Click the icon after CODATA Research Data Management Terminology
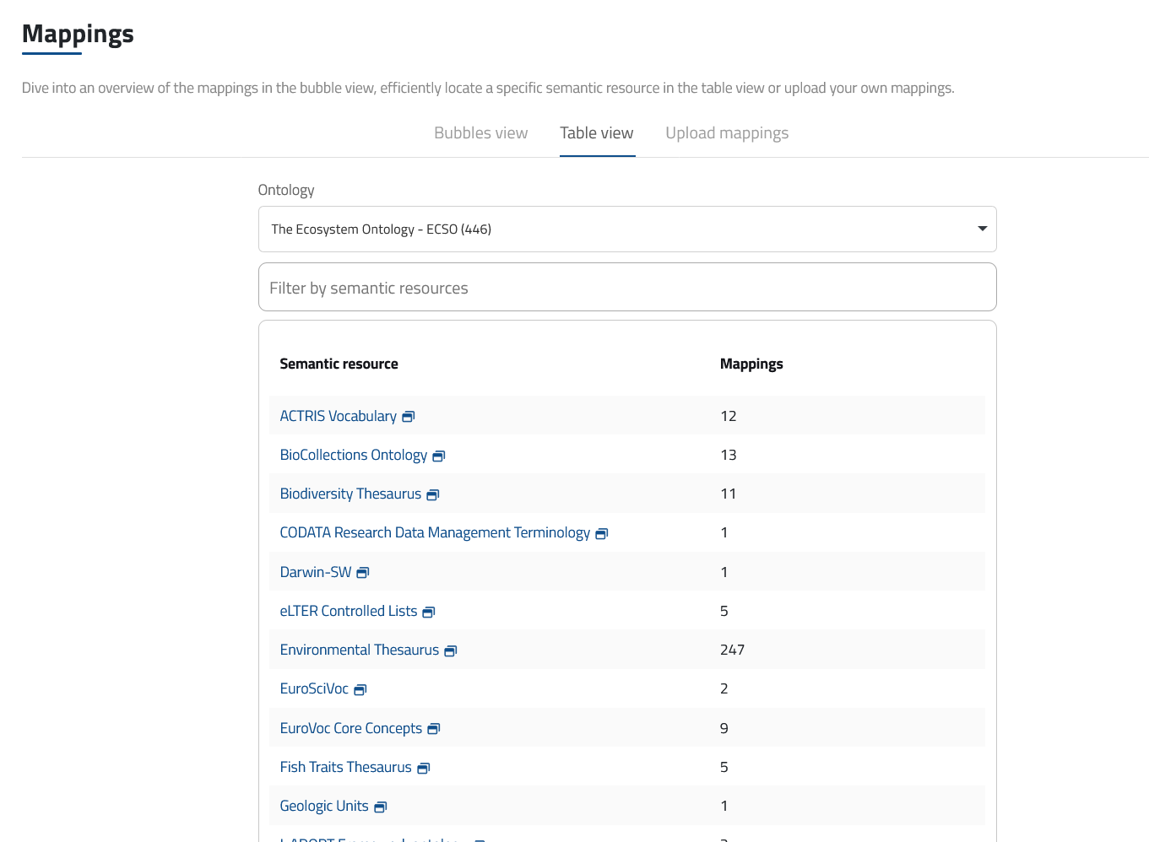1149x842 pixels. tap(601, 533)
